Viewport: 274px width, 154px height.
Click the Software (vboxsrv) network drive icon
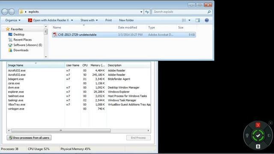click(10, 45)
